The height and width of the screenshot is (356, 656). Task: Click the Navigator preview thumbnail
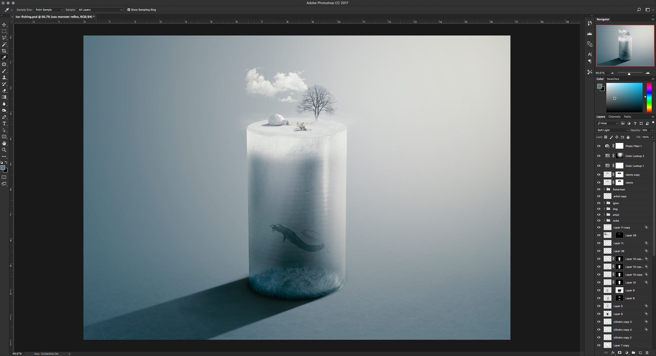(625, 45)
